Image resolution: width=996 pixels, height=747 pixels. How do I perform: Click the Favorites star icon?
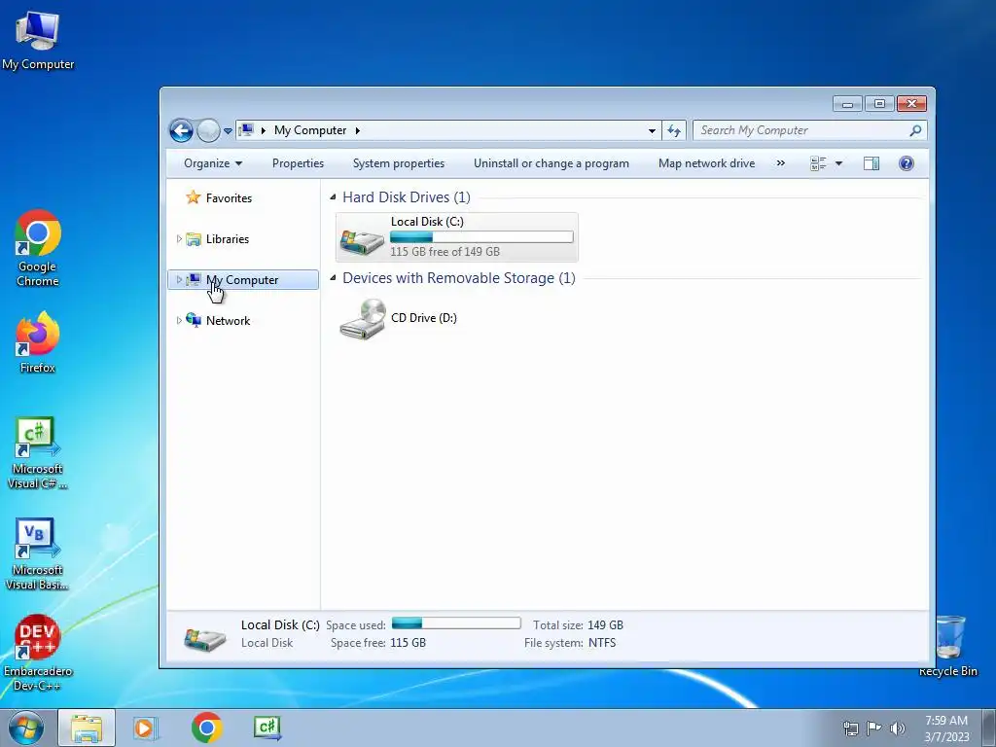pos(194,197)
